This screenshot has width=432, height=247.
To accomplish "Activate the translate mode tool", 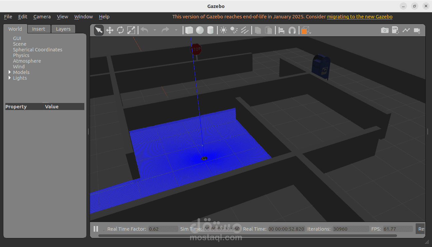I will coord(110,30).
